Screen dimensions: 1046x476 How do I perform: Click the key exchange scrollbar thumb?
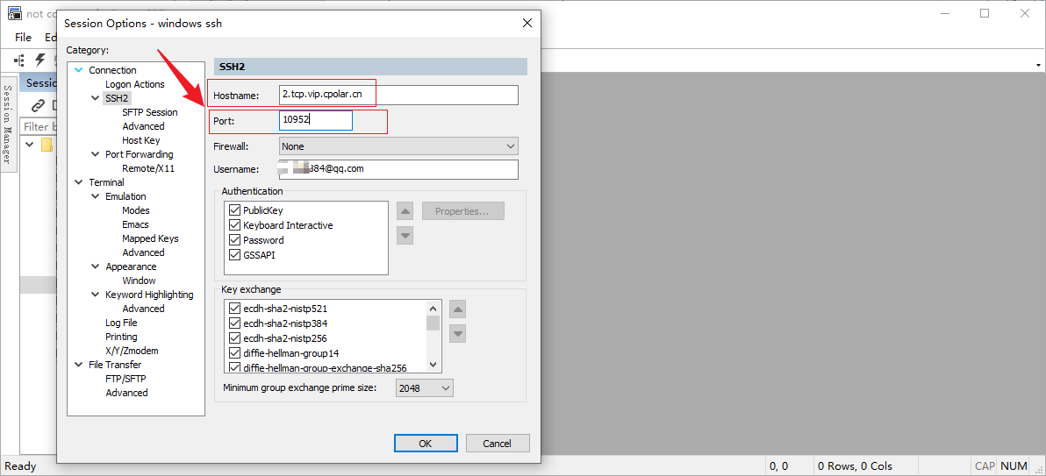(x=433, y=323)
